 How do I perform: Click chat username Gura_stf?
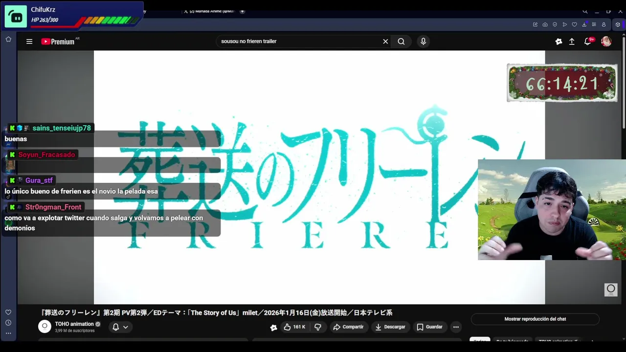coord(39,181)
